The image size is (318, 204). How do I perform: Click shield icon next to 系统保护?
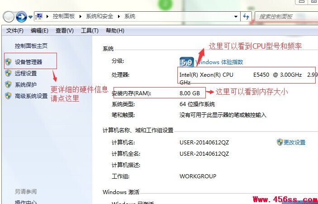8,84
